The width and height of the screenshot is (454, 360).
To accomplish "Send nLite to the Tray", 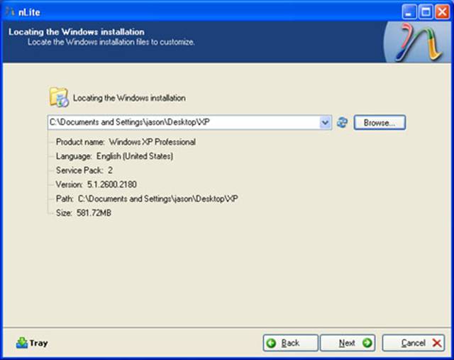I will 32,343.
